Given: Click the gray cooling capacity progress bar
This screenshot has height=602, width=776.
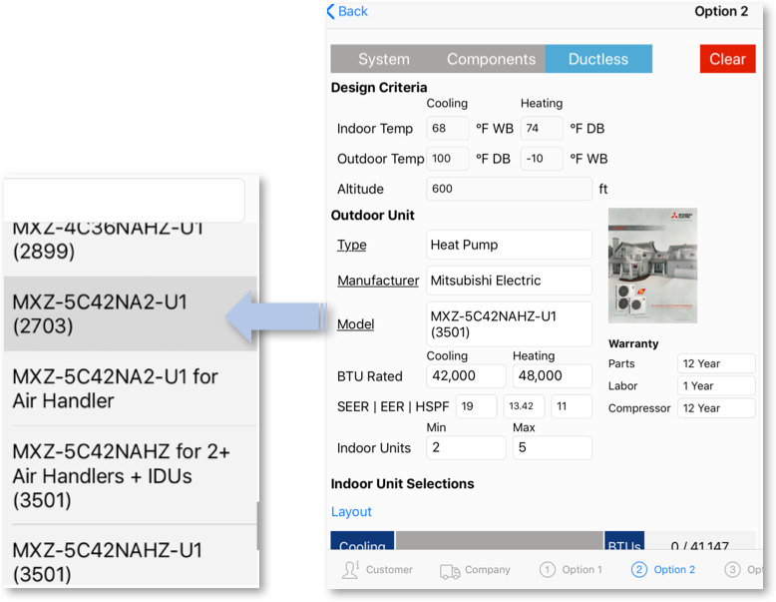Looking at the screenshot, I should (499, 540).
